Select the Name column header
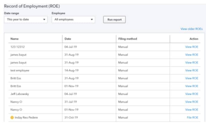This screenshot has width=206, height=123. (x=15, y=39)
